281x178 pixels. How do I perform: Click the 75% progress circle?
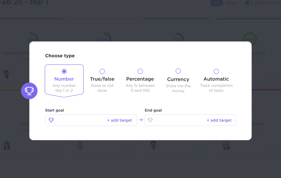click(104, 38)
